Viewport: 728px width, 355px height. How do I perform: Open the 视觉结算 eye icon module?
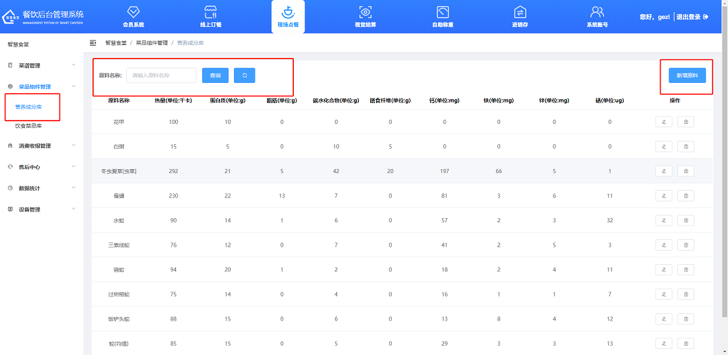point(365,16)
